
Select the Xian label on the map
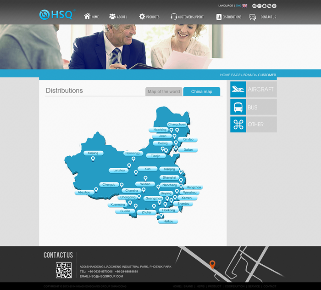147,169
